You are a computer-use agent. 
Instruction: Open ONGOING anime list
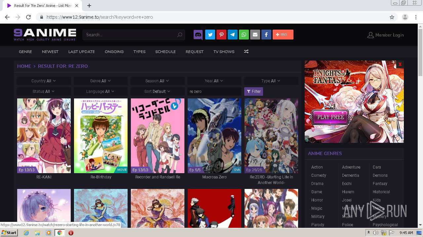(x=114, y=52)
